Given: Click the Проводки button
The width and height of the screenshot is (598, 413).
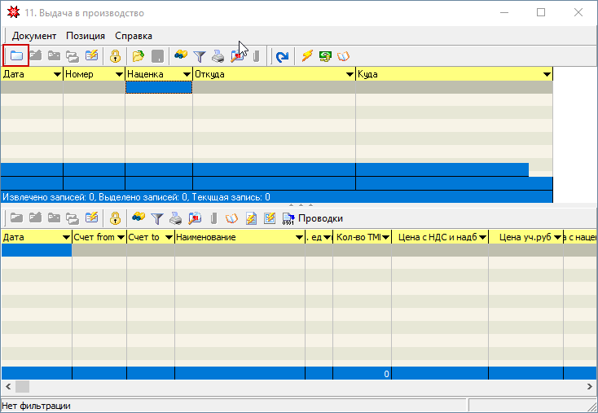Looking at the screenshot, I should pyautogui.click(x=312, y=218).
